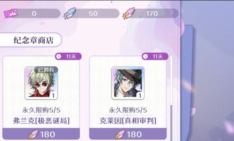Screen dimensions: 234x141
Task: Select the blue feather balance showing 50
Action: point(93,14)
